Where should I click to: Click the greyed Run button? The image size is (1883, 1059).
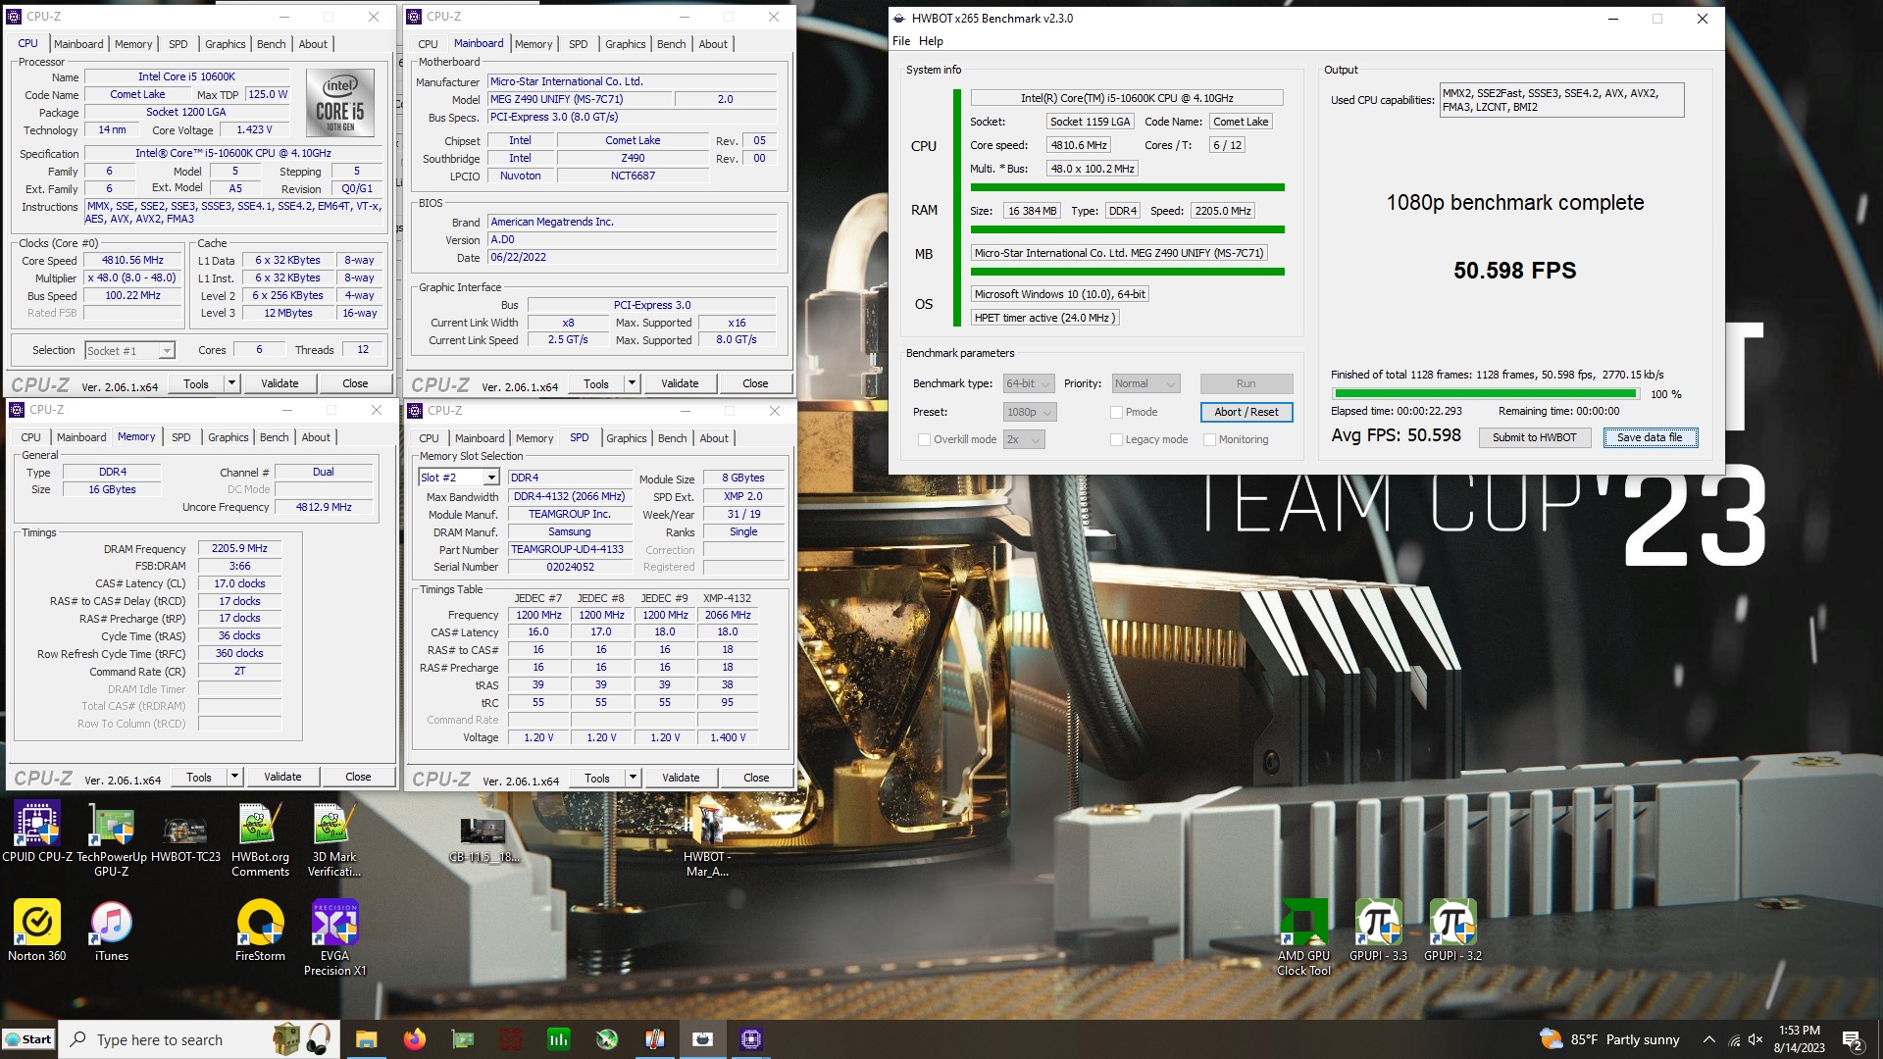pos(1247,384)
